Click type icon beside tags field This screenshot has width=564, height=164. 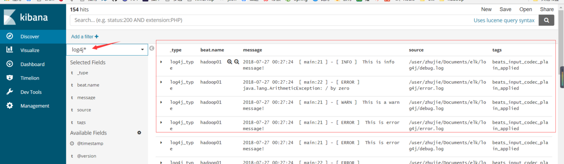[72, 122]
